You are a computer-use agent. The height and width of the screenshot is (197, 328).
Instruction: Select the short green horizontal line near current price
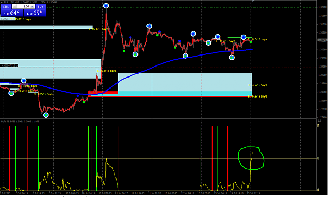[240, 38]
